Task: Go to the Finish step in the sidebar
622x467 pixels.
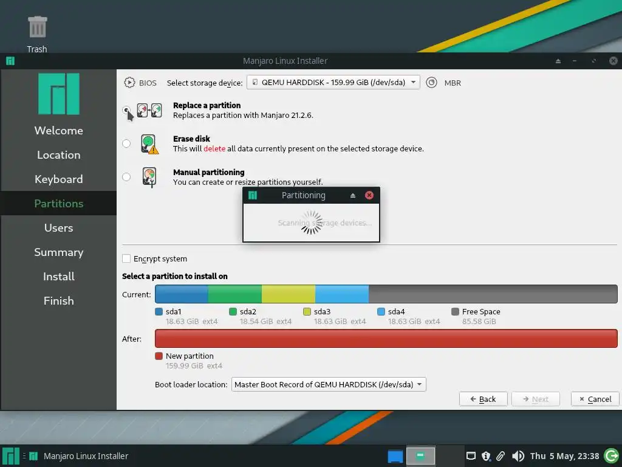Action: click(59, 300)
